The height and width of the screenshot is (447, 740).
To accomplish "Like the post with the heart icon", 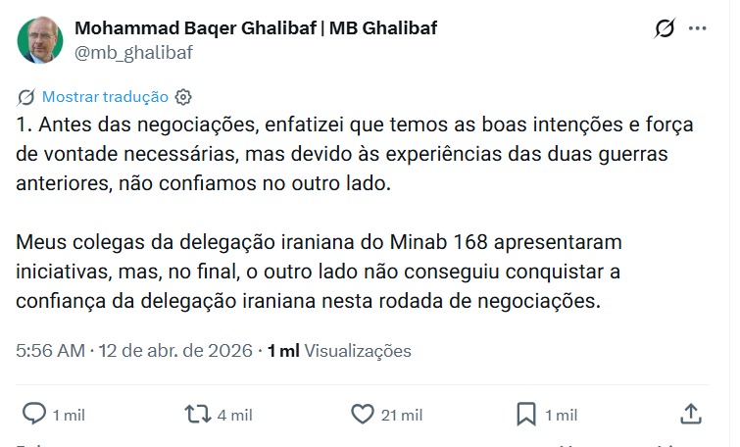I will [363, 414].
